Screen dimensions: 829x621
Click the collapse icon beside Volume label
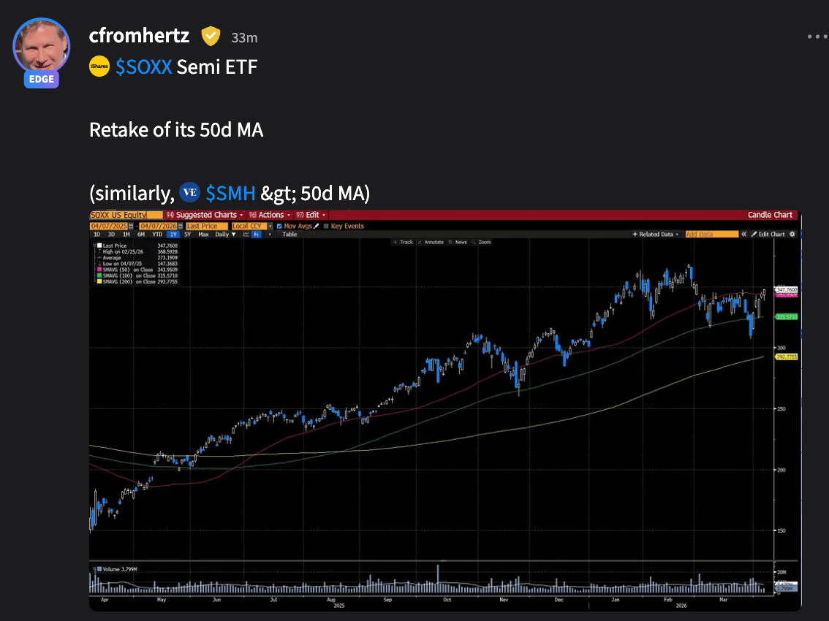[x=95, y=569]
